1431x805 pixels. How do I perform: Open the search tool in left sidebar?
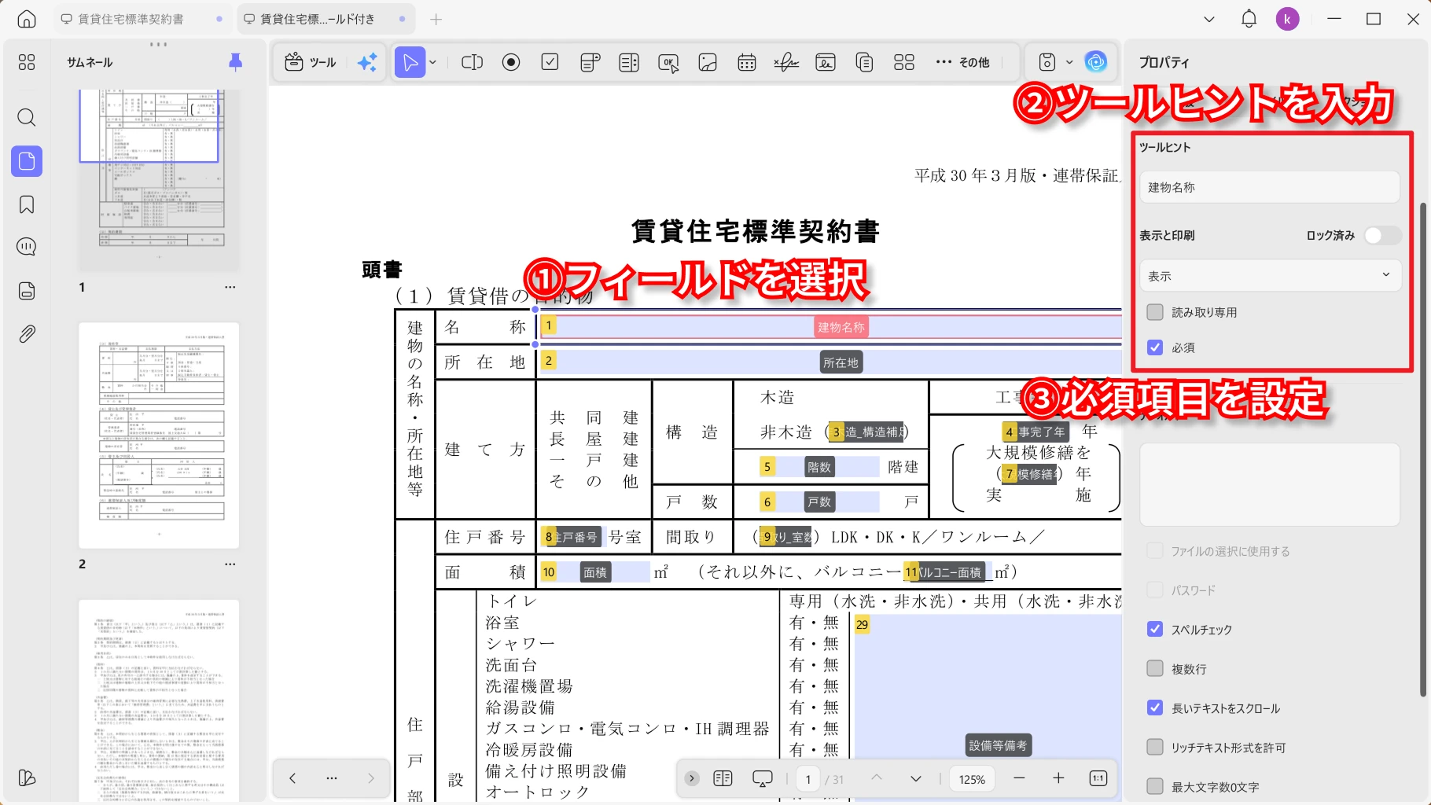27,117
